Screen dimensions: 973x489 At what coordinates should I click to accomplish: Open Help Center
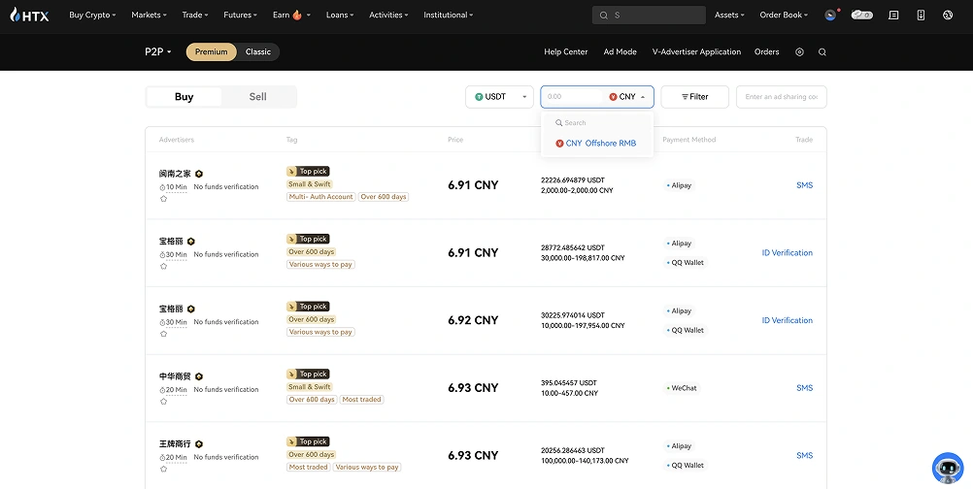(x=566, y=52)
